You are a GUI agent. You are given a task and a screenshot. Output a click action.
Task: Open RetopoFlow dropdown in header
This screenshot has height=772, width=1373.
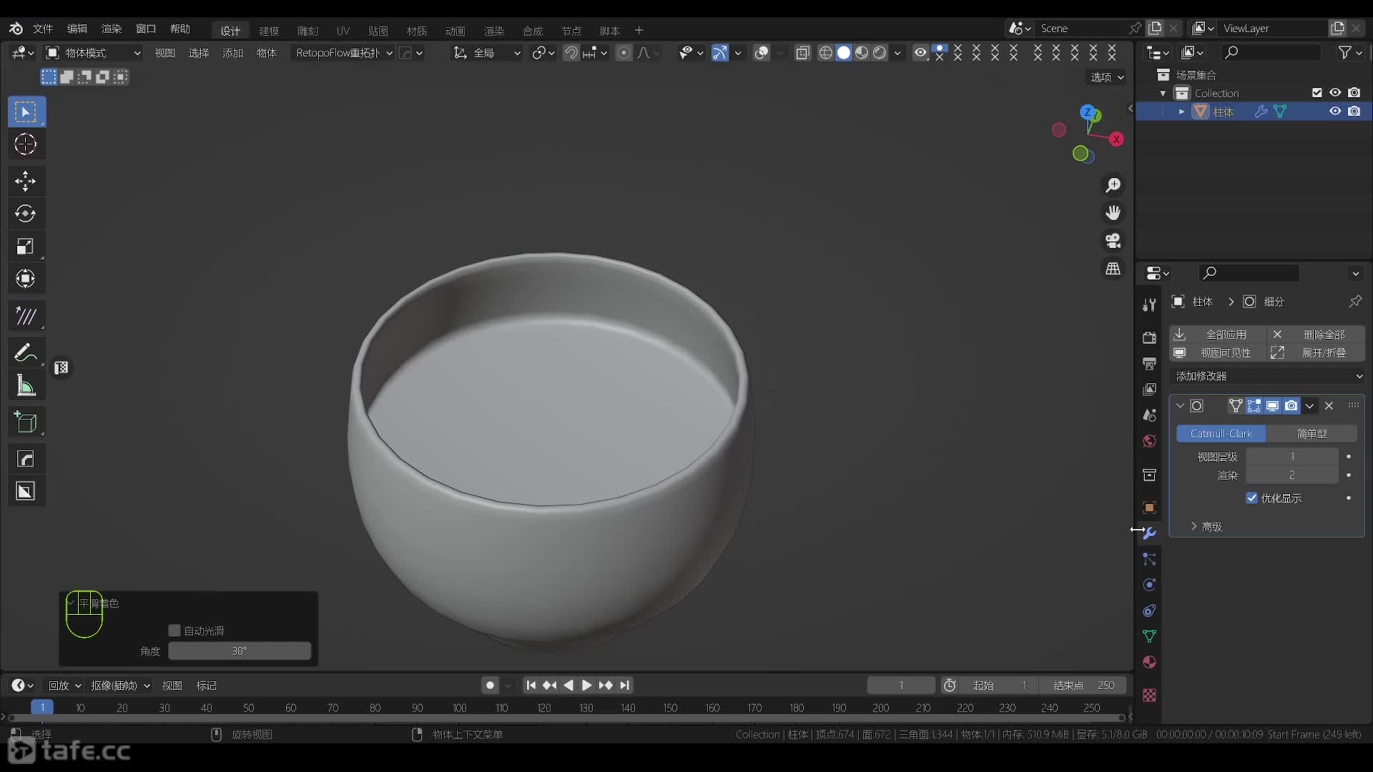(343, 53)
